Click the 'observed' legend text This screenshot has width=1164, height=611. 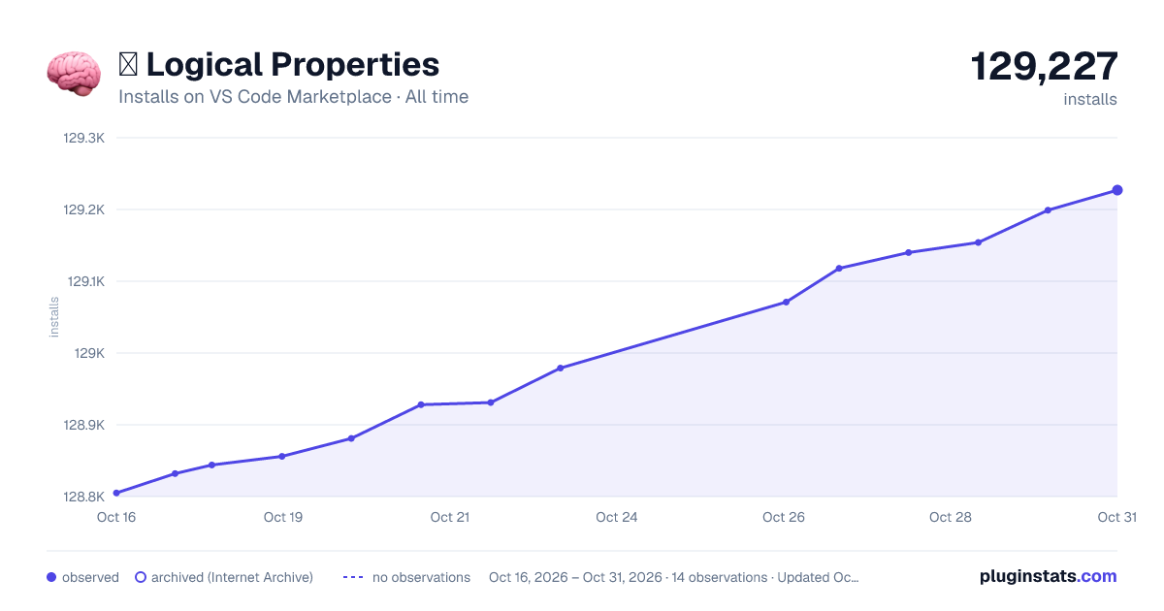click(x=90, y=577)
